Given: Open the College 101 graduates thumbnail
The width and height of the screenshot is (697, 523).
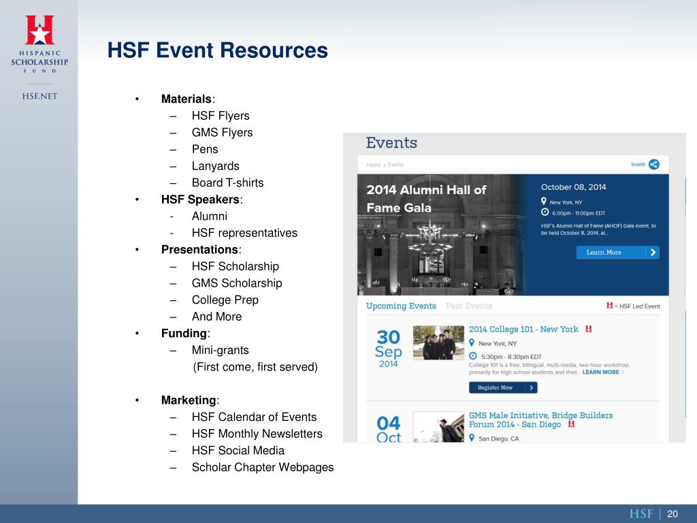Looking at the screenshot, I should click(x=438, y=343).
